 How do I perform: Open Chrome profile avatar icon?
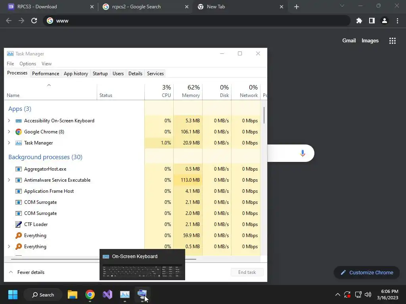[x=385, y=21]
